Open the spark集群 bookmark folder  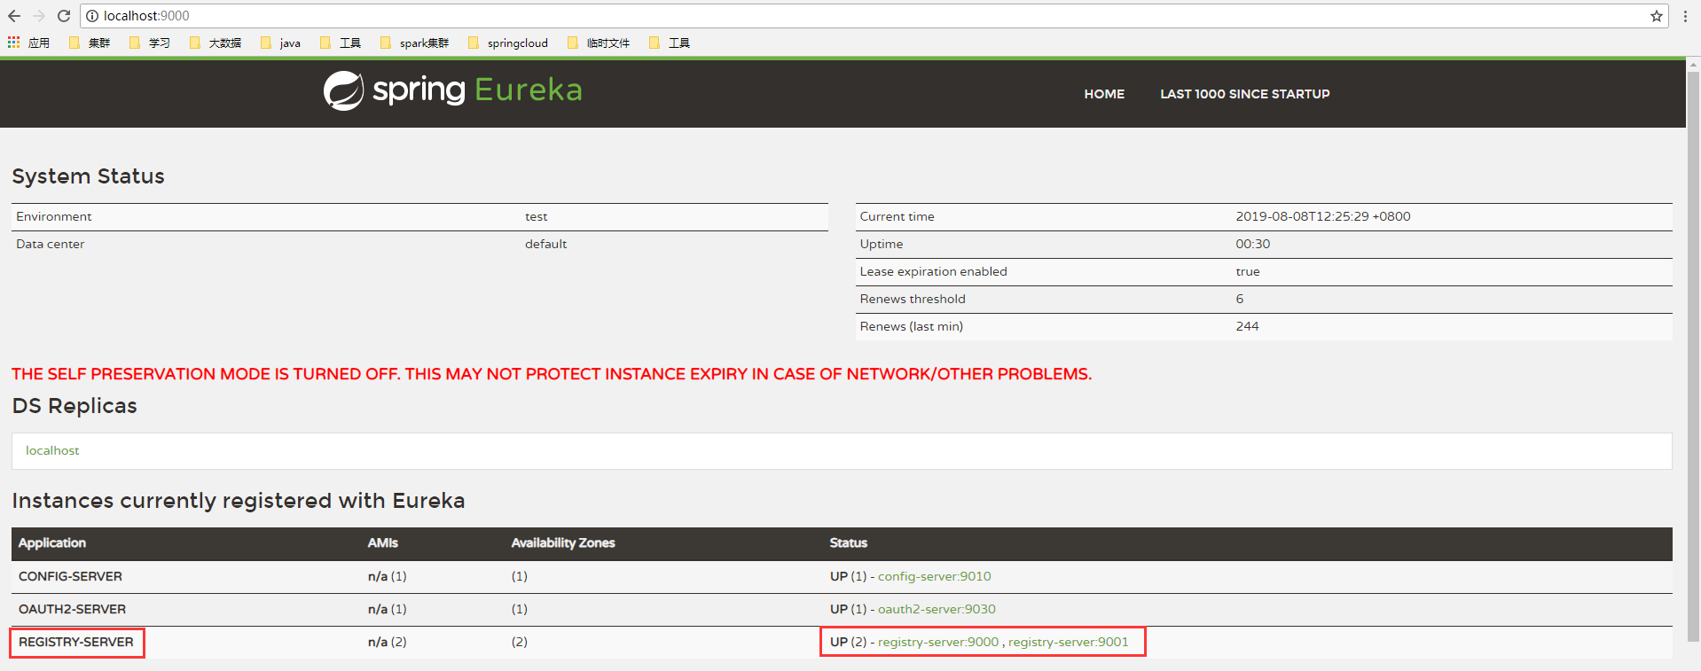click(414, 43)
